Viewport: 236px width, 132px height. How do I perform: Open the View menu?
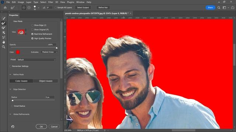click(x=62, y=2)
